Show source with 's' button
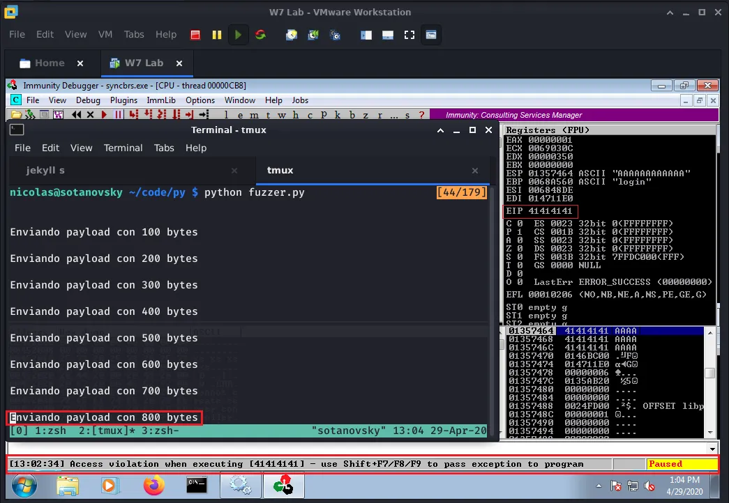The height and width of the screenshot is (503, 729). 407,115
